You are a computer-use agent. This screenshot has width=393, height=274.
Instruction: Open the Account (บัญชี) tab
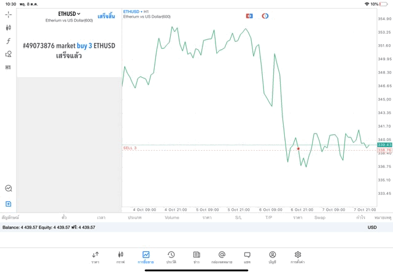272,256
